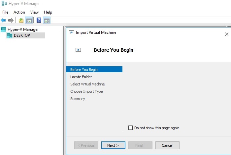Click the Cancel button

coord(167,145)
